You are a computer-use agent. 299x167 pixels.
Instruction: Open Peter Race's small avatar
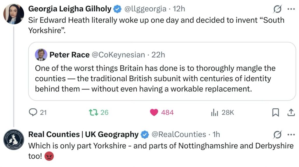(x=41, y=55)
